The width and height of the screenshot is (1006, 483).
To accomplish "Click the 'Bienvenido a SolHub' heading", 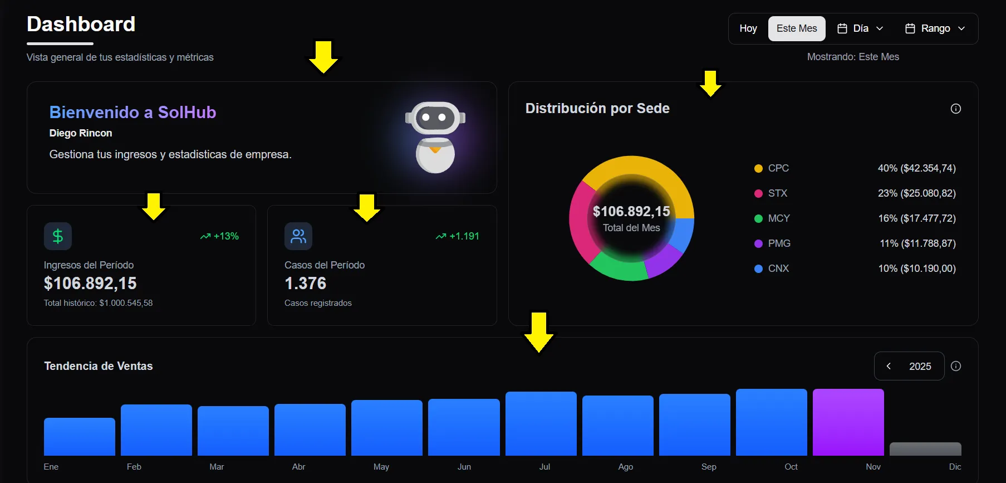I will [x=133, y=113].
